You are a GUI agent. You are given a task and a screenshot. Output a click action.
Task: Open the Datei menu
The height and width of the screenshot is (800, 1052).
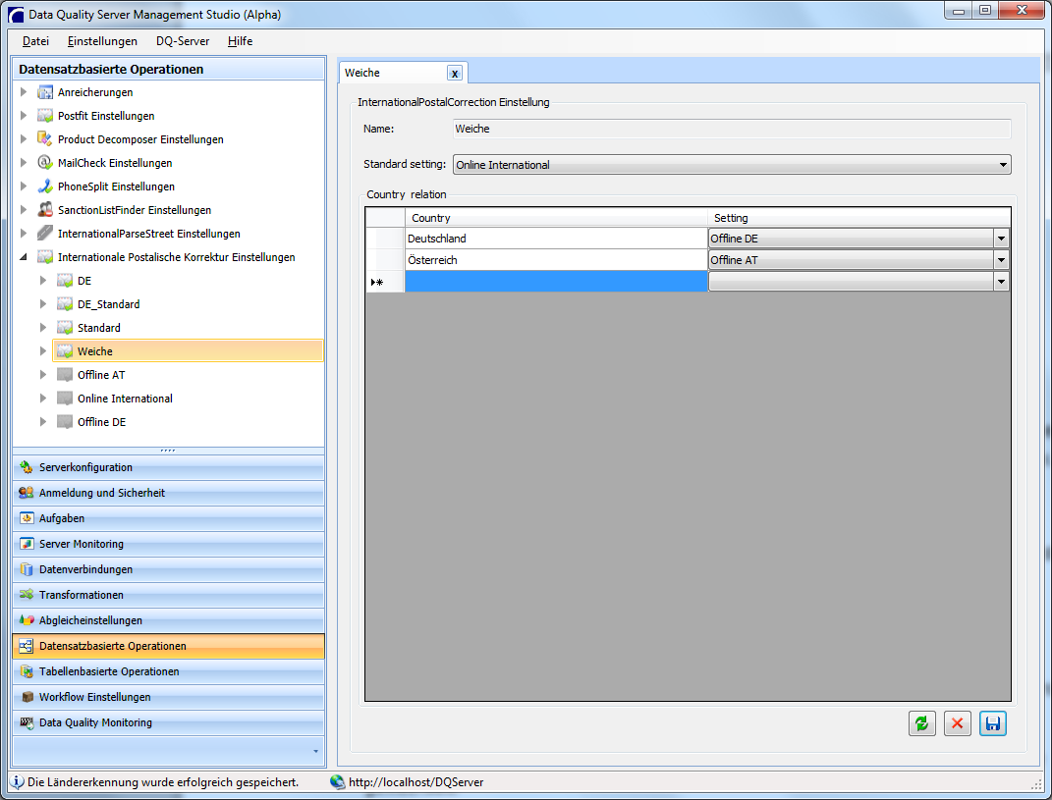pos(35,41)
